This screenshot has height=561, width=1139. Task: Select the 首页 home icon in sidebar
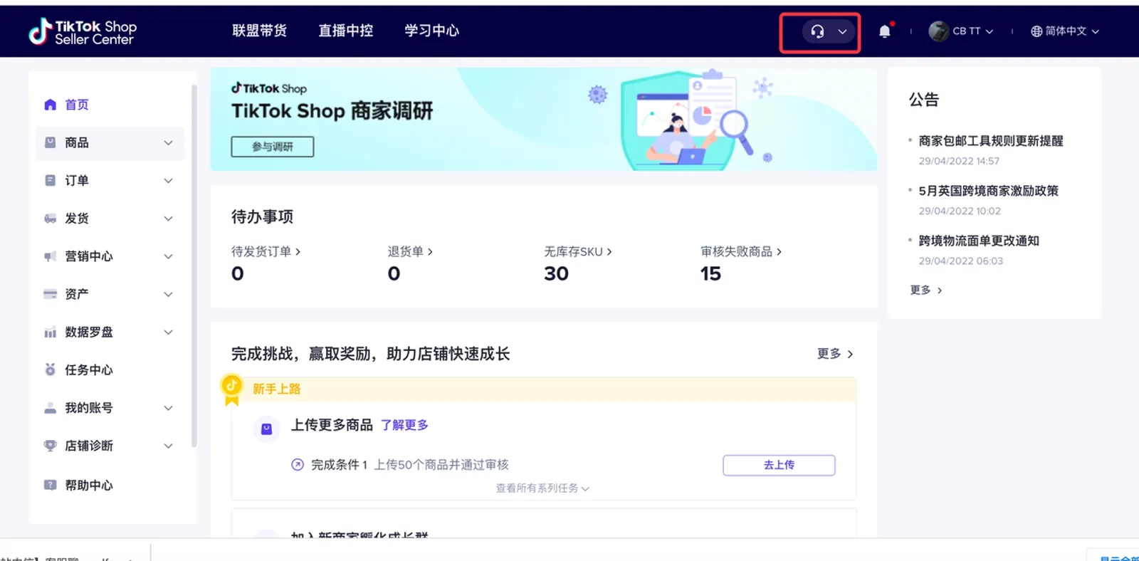tap(50, 105)
